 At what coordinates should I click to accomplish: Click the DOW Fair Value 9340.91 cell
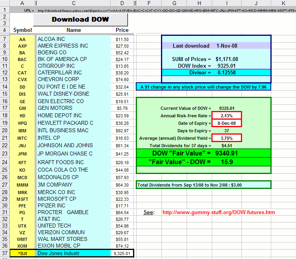(227, 153)
